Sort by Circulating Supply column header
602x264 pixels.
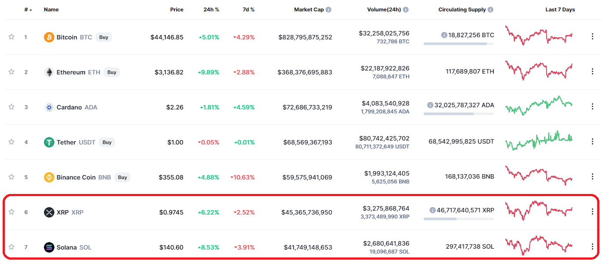coord(462,10)
